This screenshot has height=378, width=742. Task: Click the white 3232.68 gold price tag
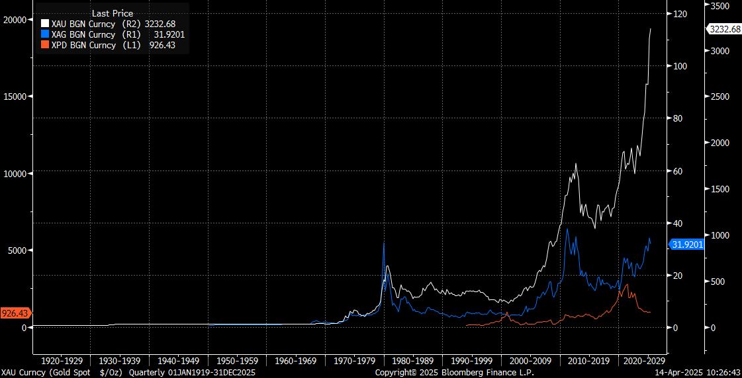pos(723,29)
